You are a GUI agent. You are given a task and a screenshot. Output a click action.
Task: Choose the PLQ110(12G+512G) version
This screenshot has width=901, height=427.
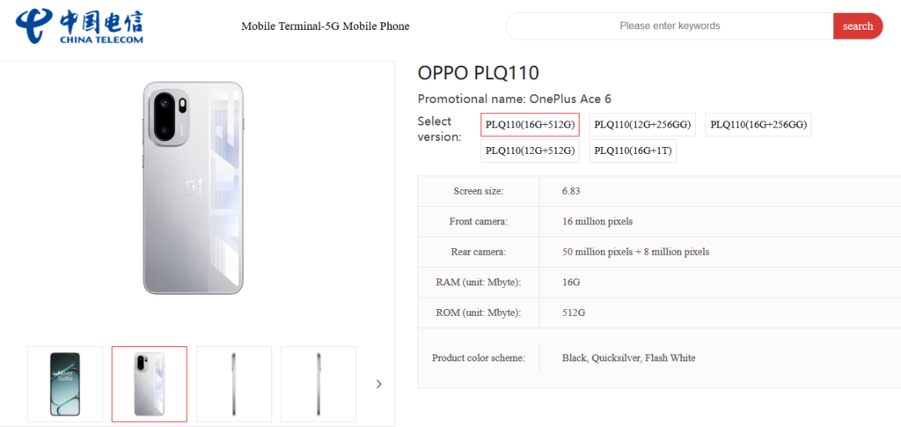pyautogui.click(x=530, y=151)
